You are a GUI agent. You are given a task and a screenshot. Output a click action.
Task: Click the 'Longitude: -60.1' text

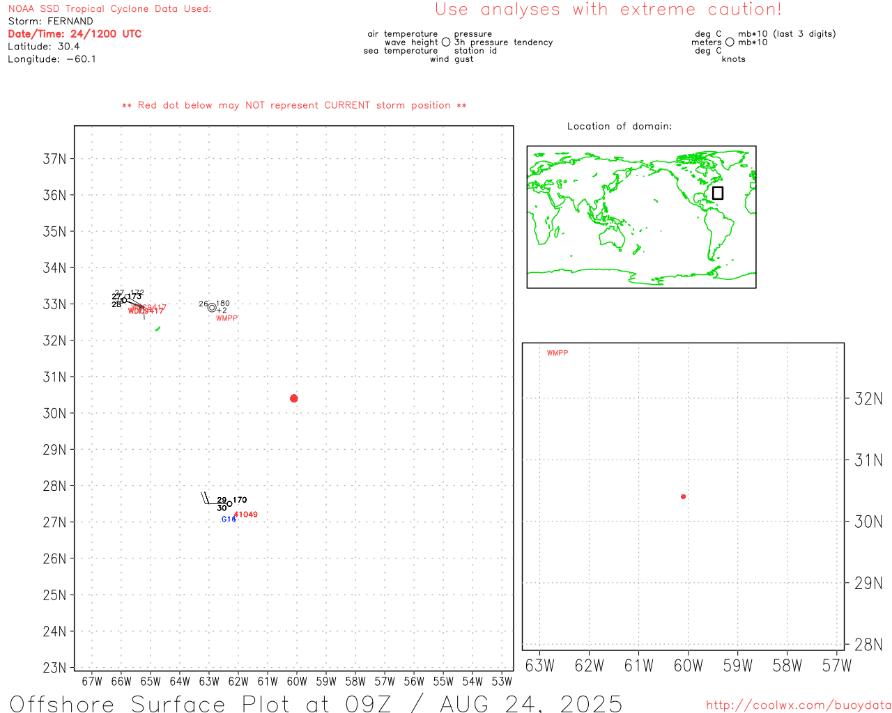52,59
